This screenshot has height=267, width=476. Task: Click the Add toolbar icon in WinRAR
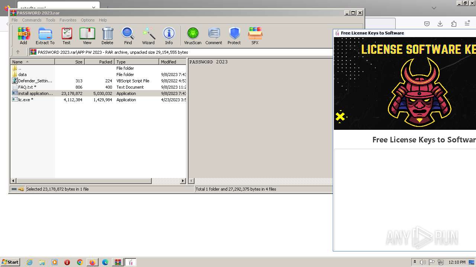(x=23, y=36)
